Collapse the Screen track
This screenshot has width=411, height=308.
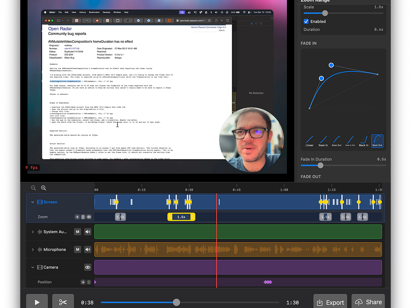[x=32, y=202]
